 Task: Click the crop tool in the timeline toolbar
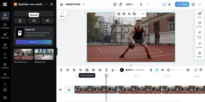click(x=80, y=70)
